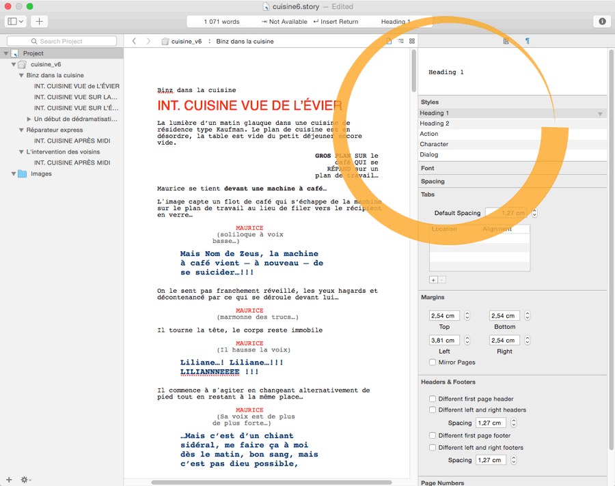Screen dimensions: 615x486
Task: Click the 1 071 words counter
Action: pyautogui.click(x=221, y=22)
